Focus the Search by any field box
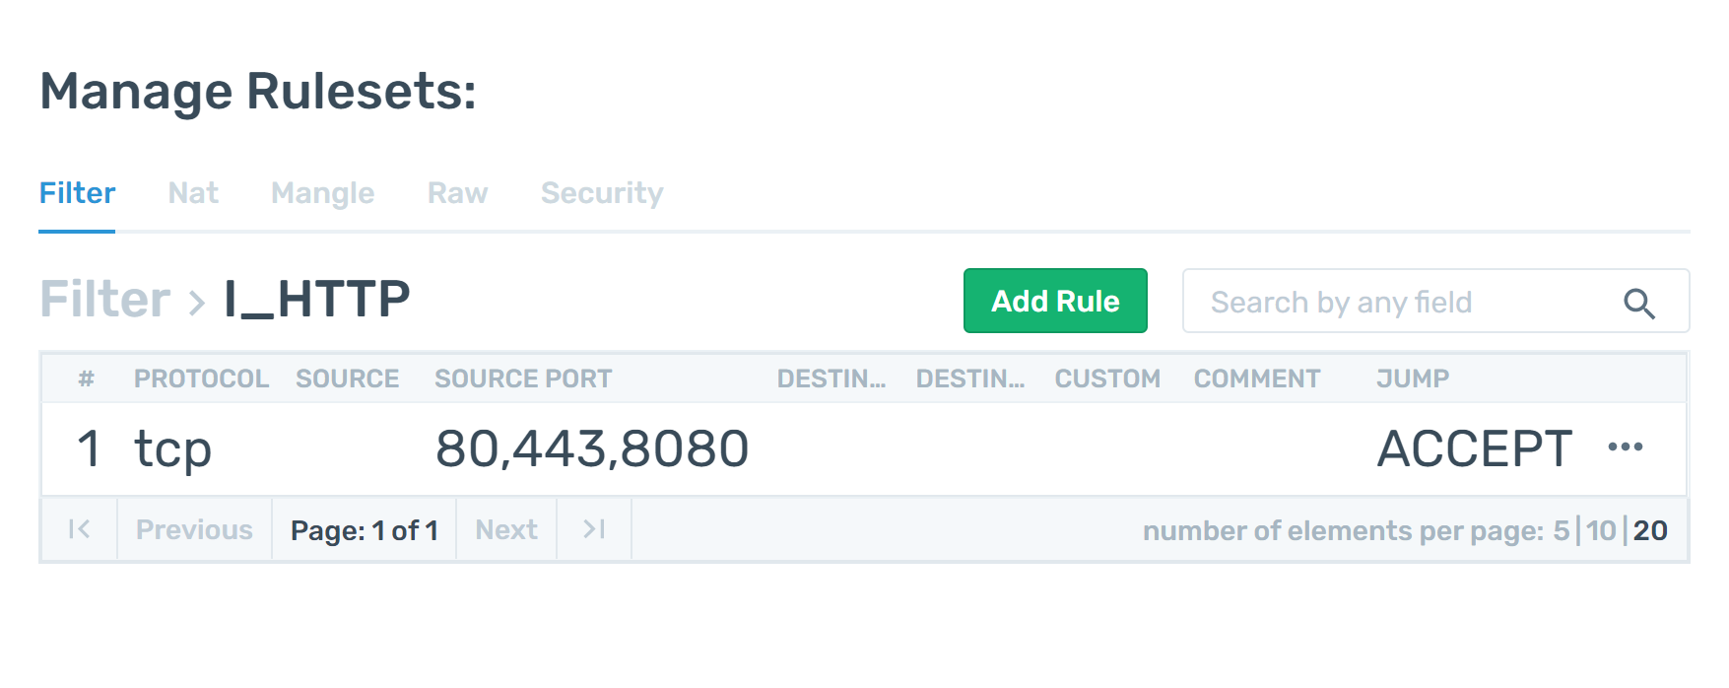This screenshot has height=688, width=1729. [1435, 301]
